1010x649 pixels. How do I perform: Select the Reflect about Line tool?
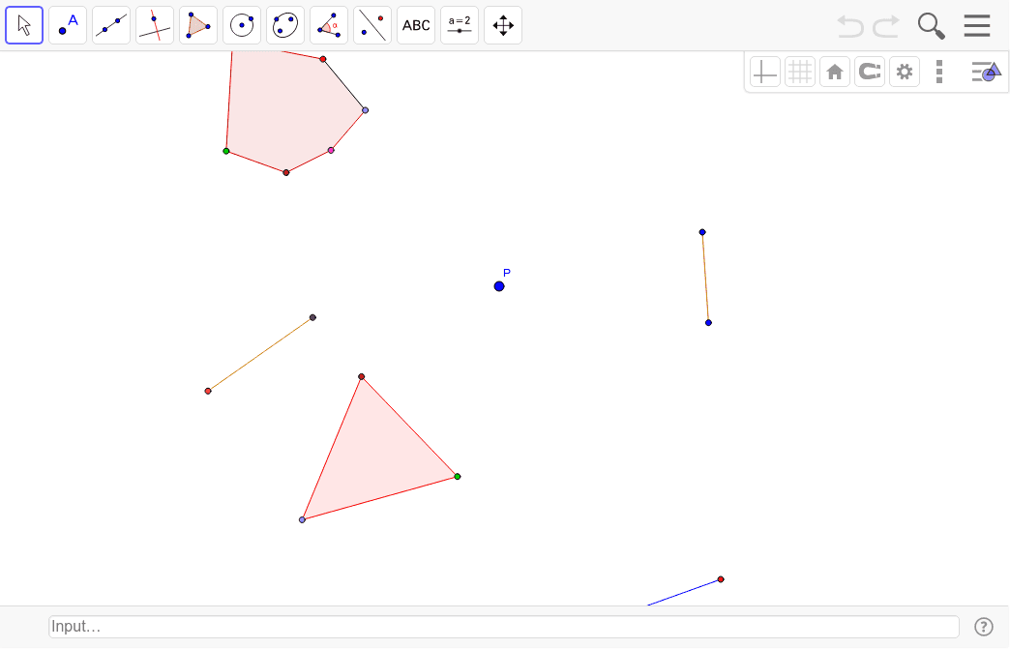pos(372,26)
